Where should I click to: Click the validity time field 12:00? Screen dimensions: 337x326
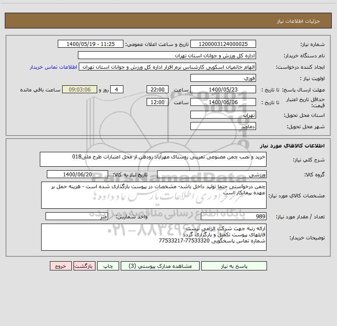(x=157, y=102)
